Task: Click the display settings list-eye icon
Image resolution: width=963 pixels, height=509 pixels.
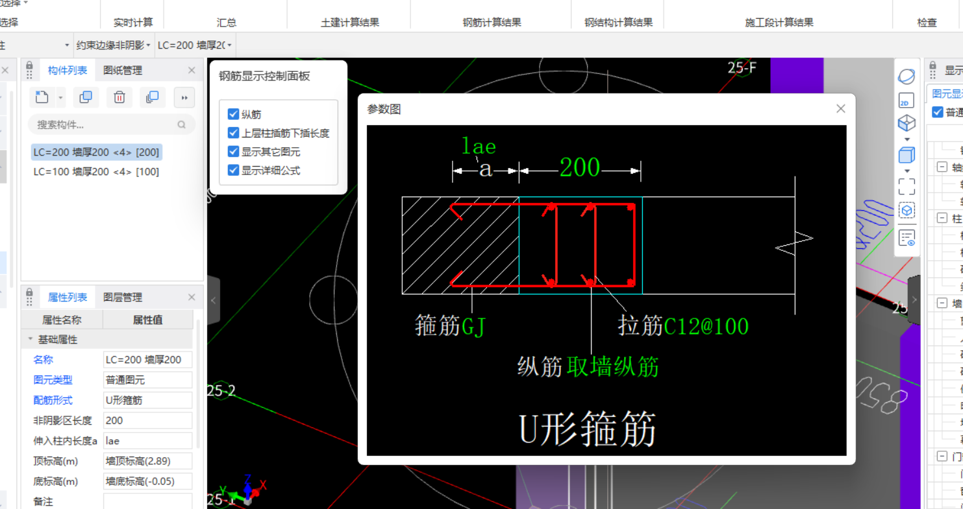Action: coord(907,238)
